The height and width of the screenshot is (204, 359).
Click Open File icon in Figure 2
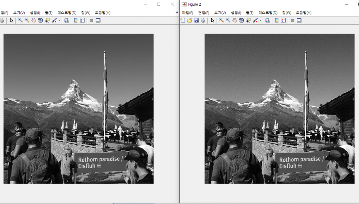[x=190, y=20]
